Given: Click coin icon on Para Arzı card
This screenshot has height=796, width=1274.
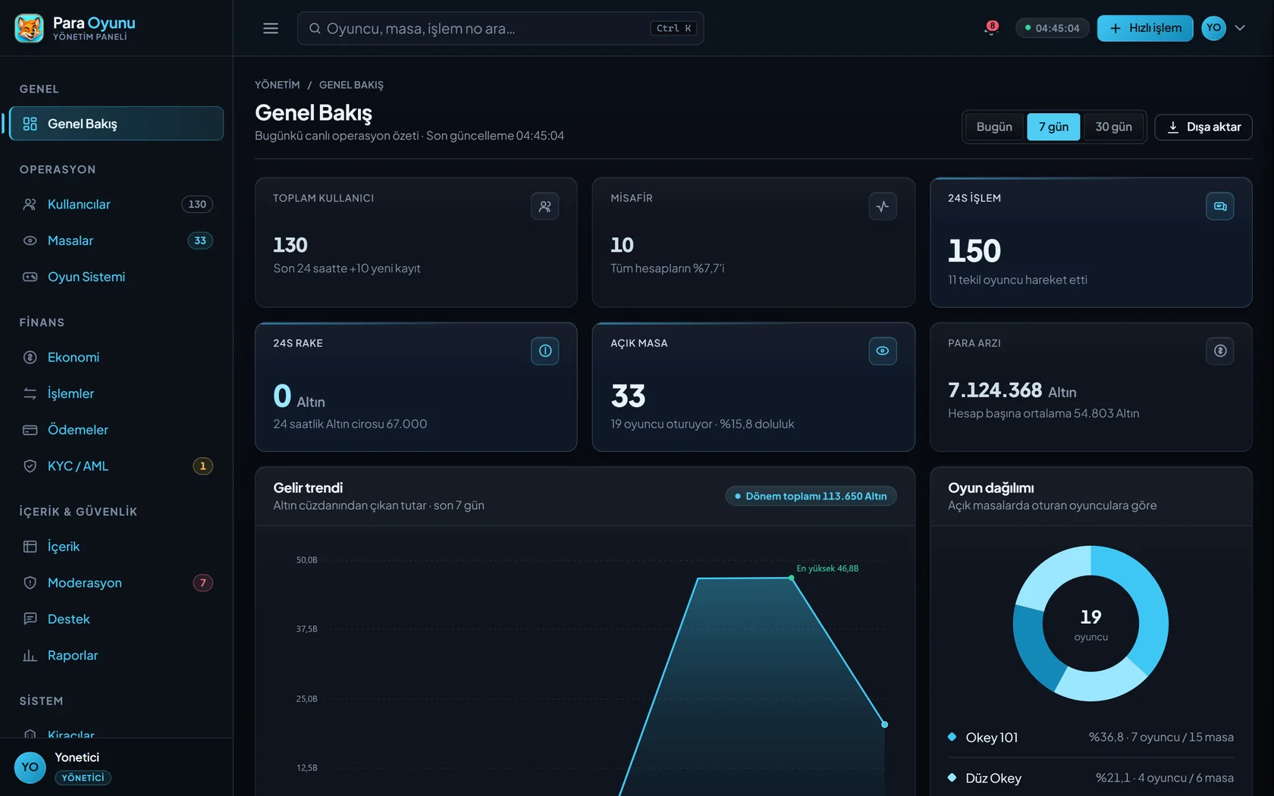Looking at the screenshot, I should point(1220,351).
